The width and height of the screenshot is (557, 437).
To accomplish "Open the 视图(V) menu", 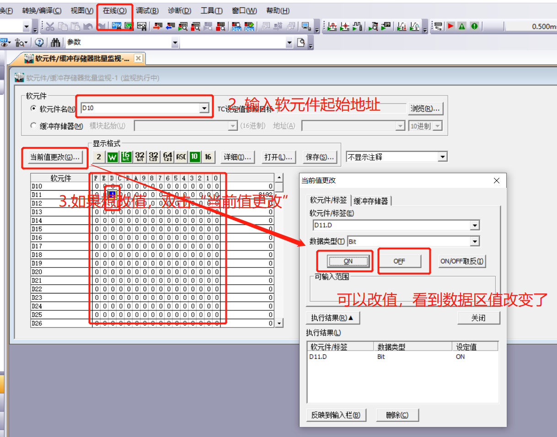I will click(x=82, y=11).
